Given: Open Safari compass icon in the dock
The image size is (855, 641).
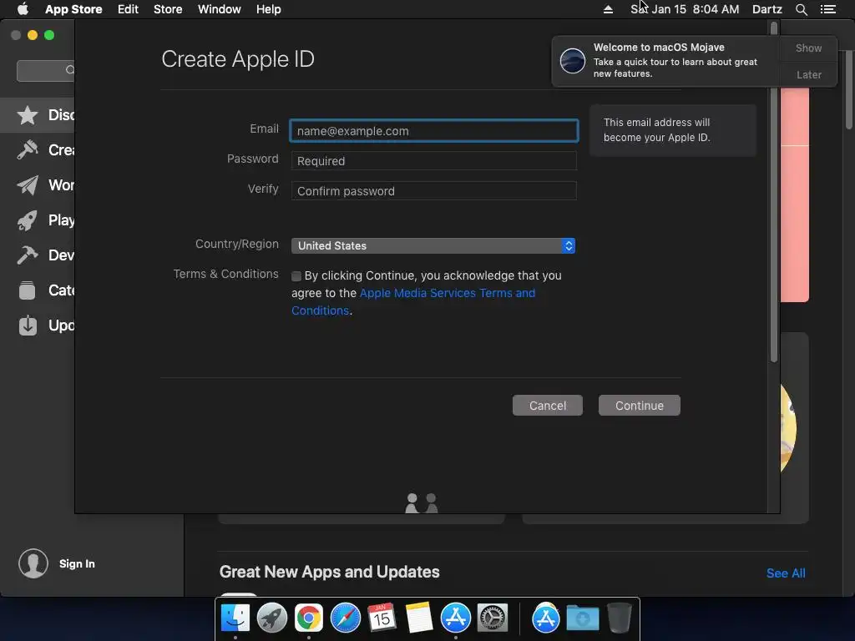Looking at the screenshot, I should pyautogui.click(x=346, y=618).
